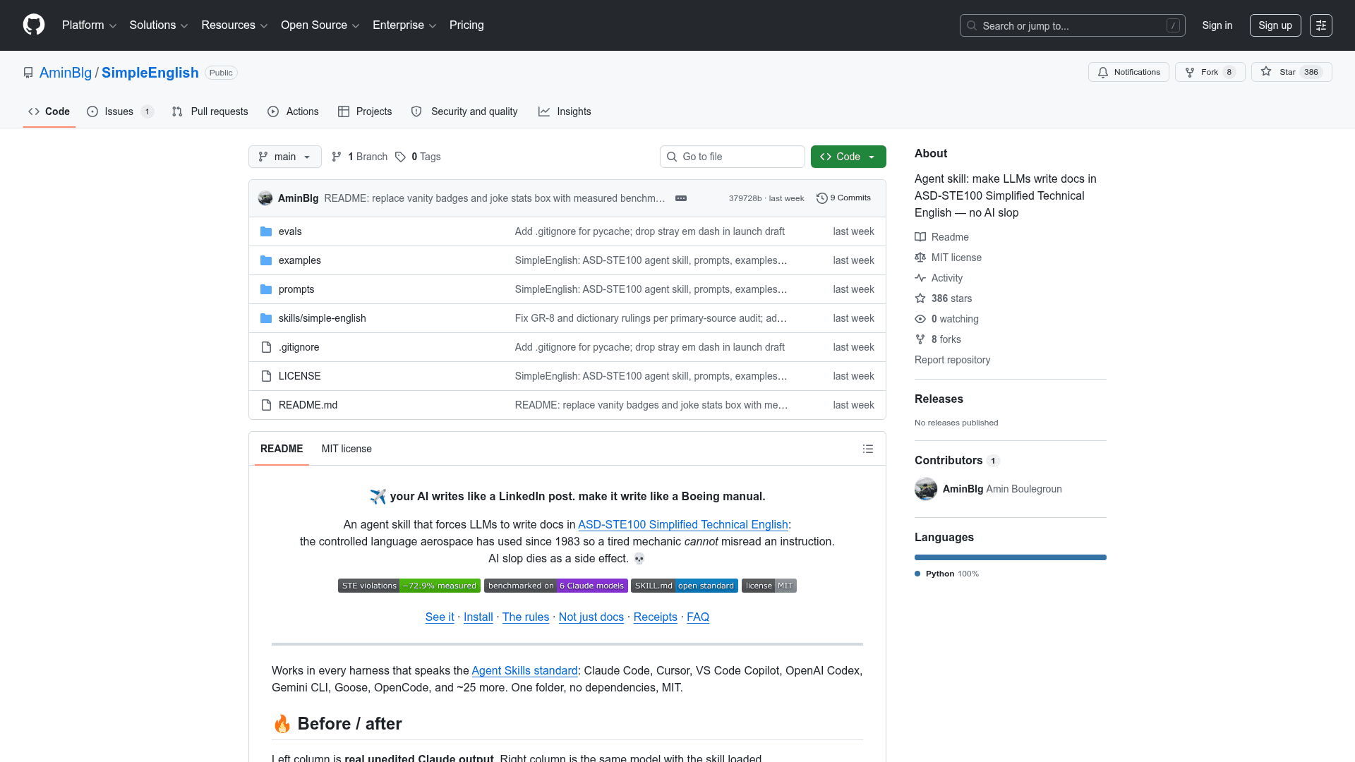Click the pulse icon next to Activity
This screenshot has height=762, width=1355.
[920, 278]
